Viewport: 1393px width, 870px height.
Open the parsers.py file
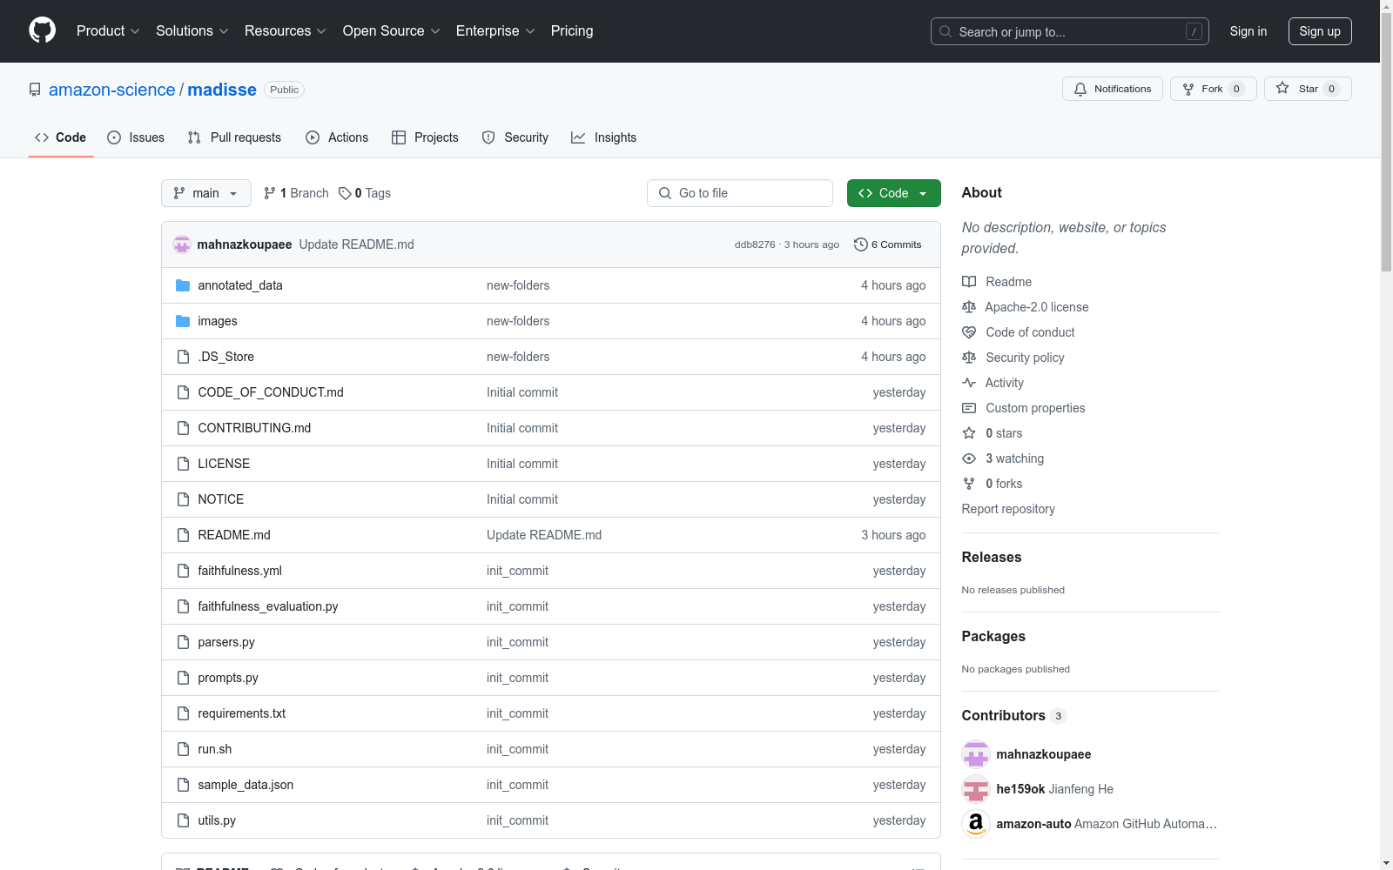click(x=226, y=642)
